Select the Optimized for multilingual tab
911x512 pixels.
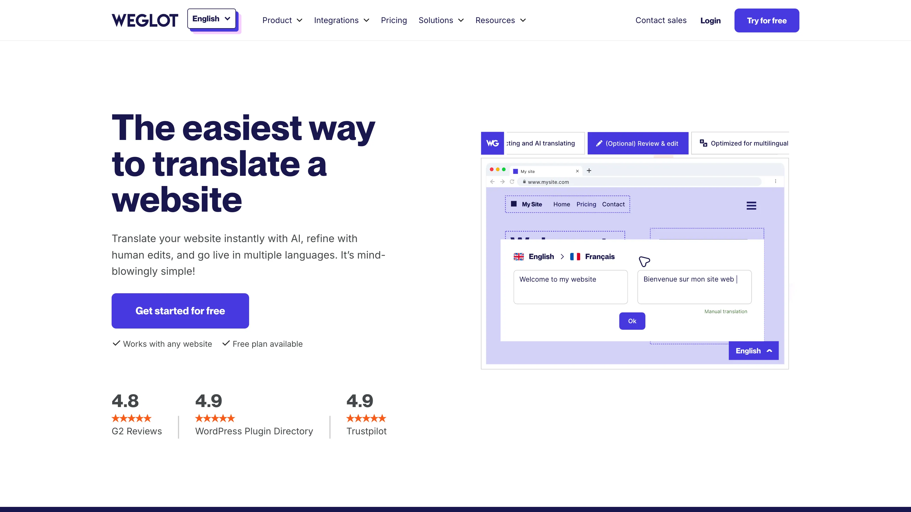[x=740, y=143]
